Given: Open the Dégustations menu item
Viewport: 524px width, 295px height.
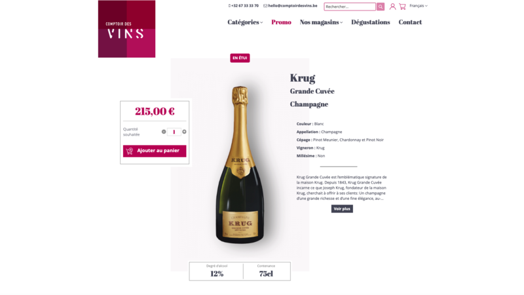Looking at the screenshot, I should click(x=370, y=22).
